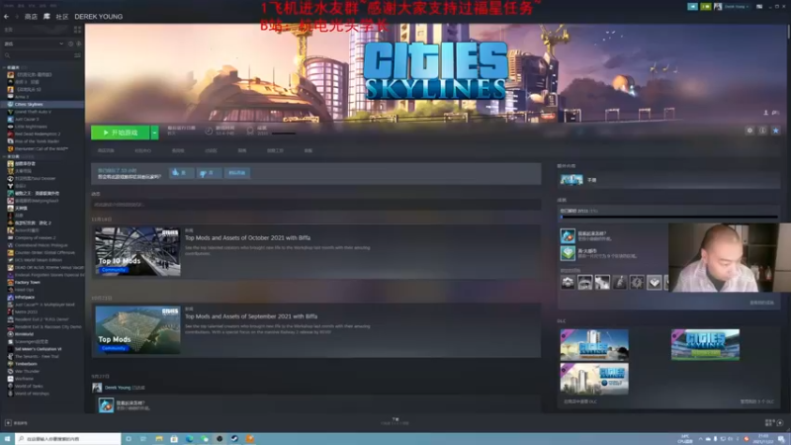This screenshot has height=445, width=791.
Task: Open the DEREK YOUNG profile menu
Action: coord(98,17)
